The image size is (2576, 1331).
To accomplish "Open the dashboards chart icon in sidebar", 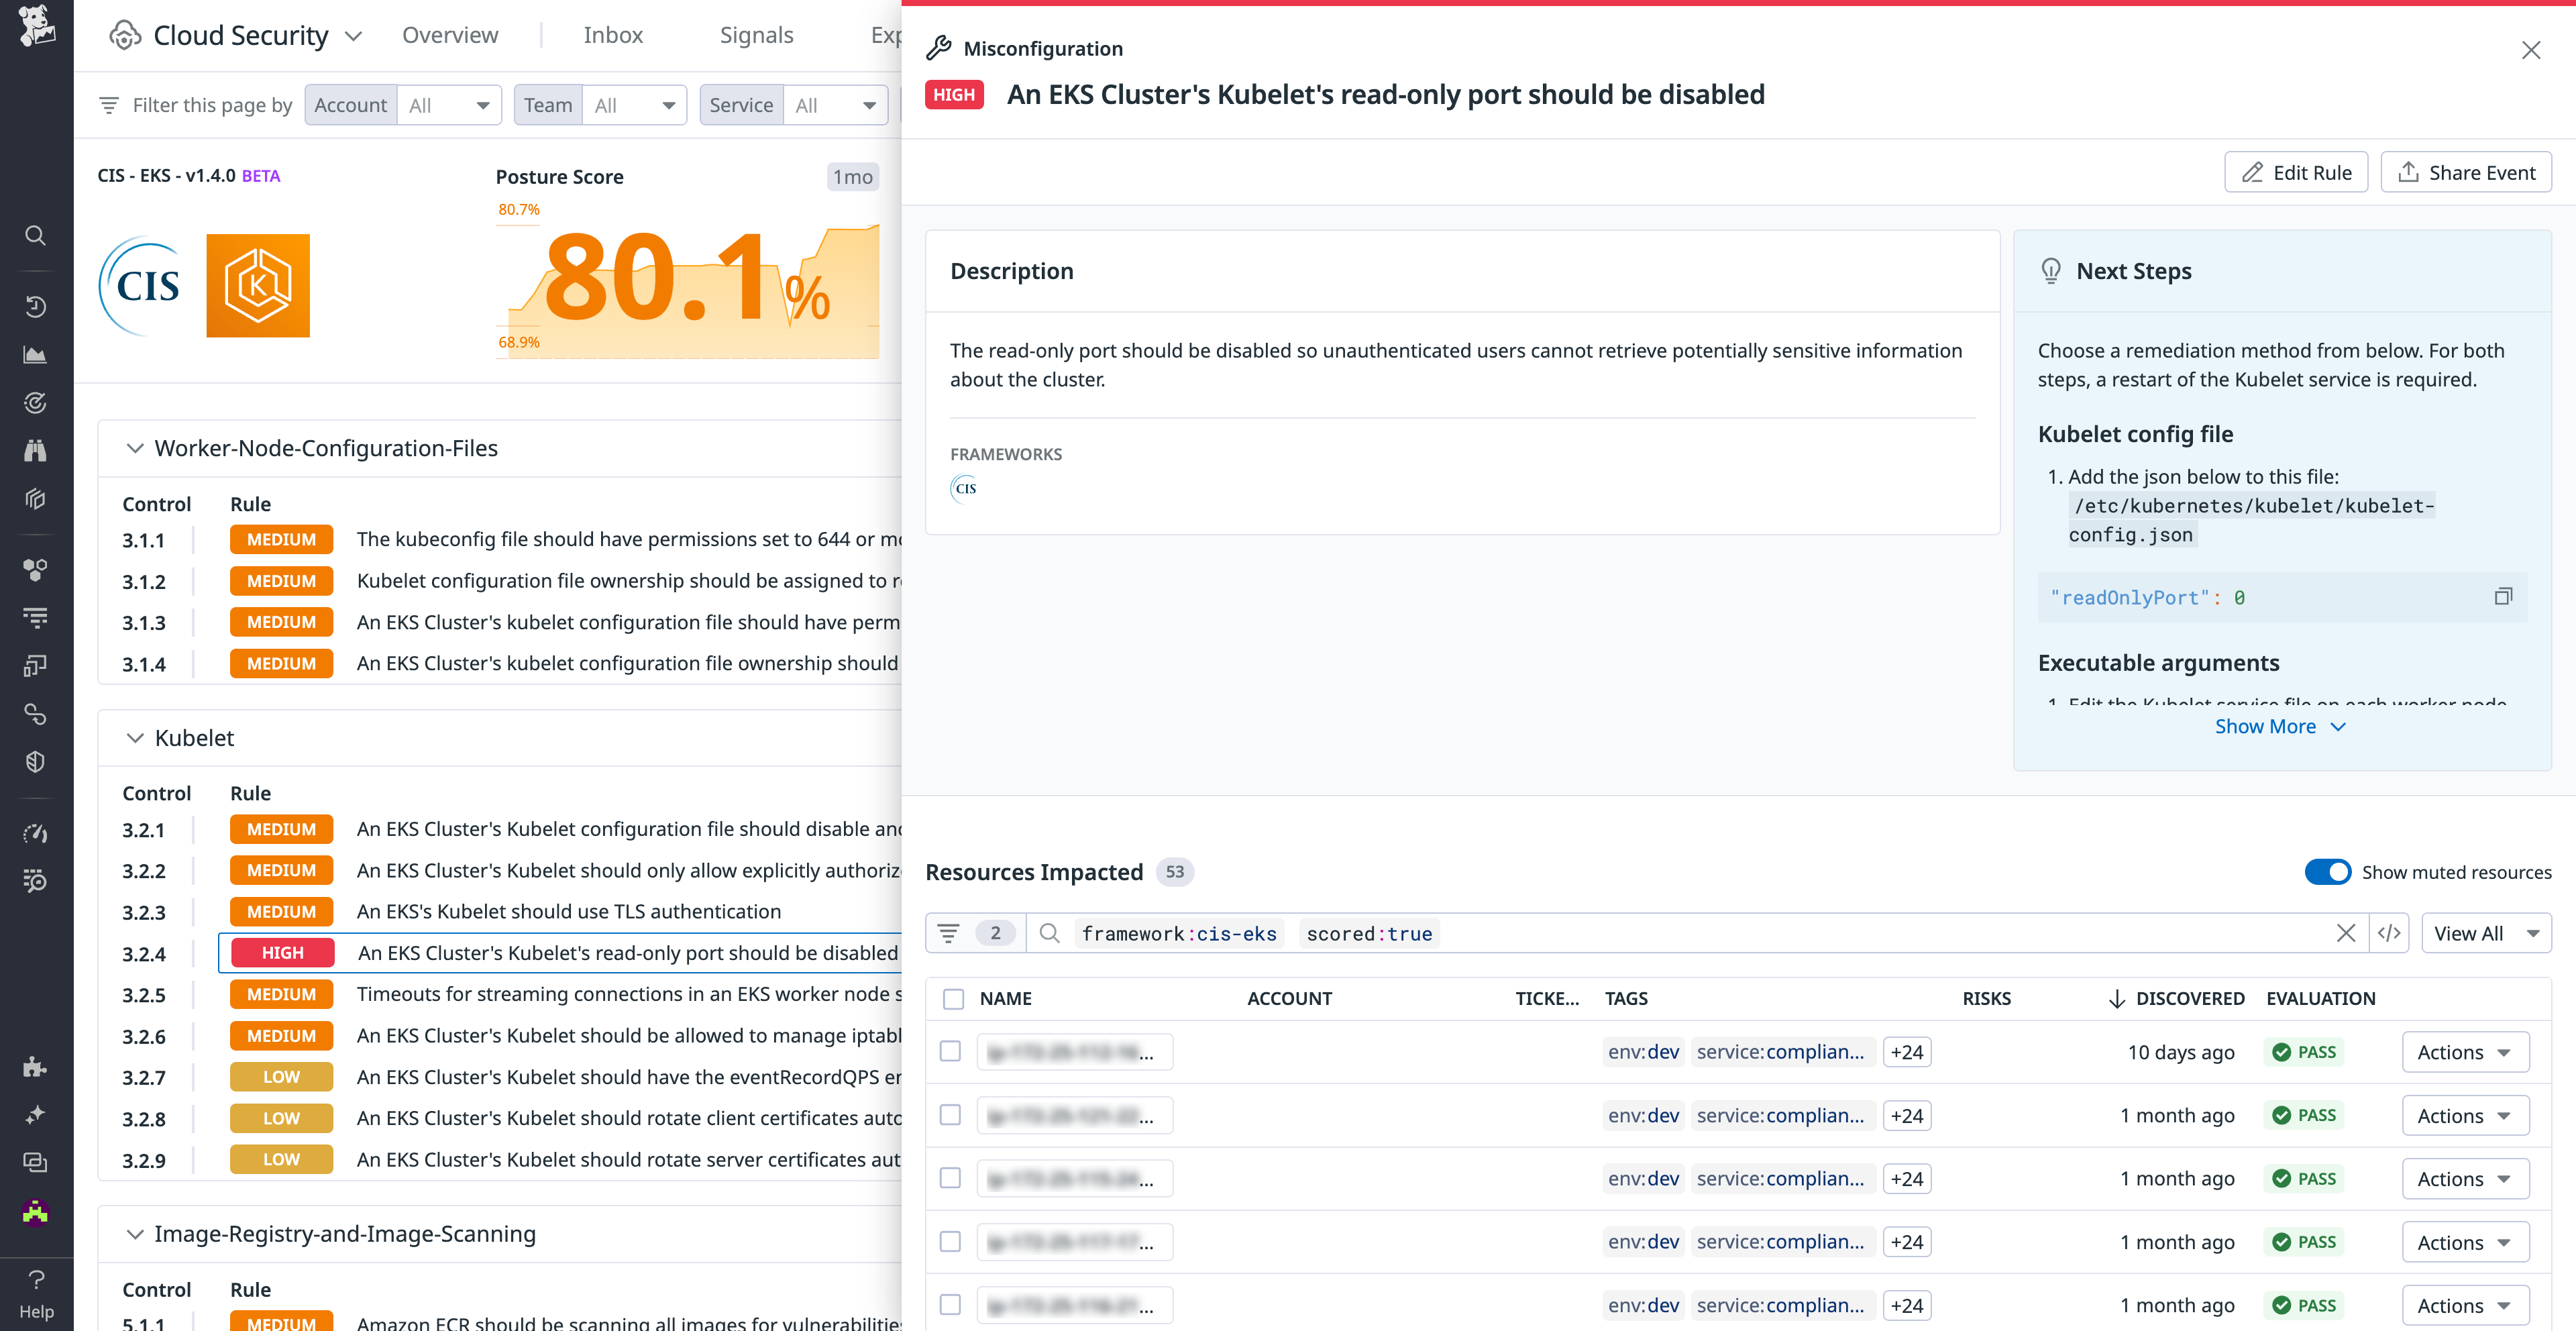I will [x=36, y=354].
